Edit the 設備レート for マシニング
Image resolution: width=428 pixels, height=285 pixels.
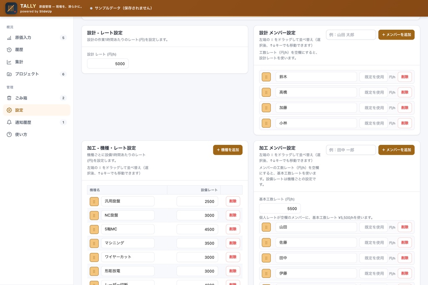point(197,243)
